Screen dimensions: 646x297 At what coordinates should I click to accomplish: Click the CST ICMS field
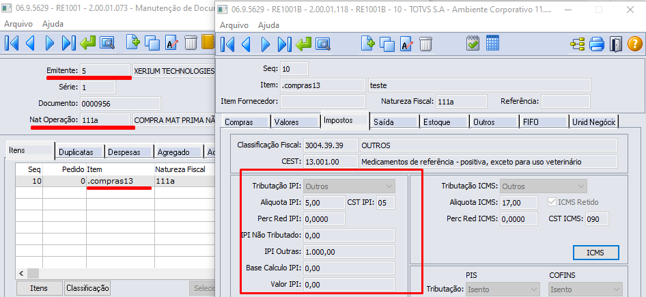click(x=598, y=218)
